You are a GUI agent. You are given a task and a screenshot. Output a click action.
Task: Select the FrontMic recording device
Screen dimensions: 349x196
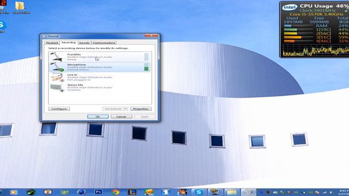tap(99, 57)
